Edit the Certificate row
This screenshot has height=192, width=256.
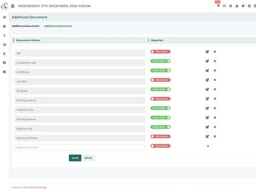tap(207, 70)
